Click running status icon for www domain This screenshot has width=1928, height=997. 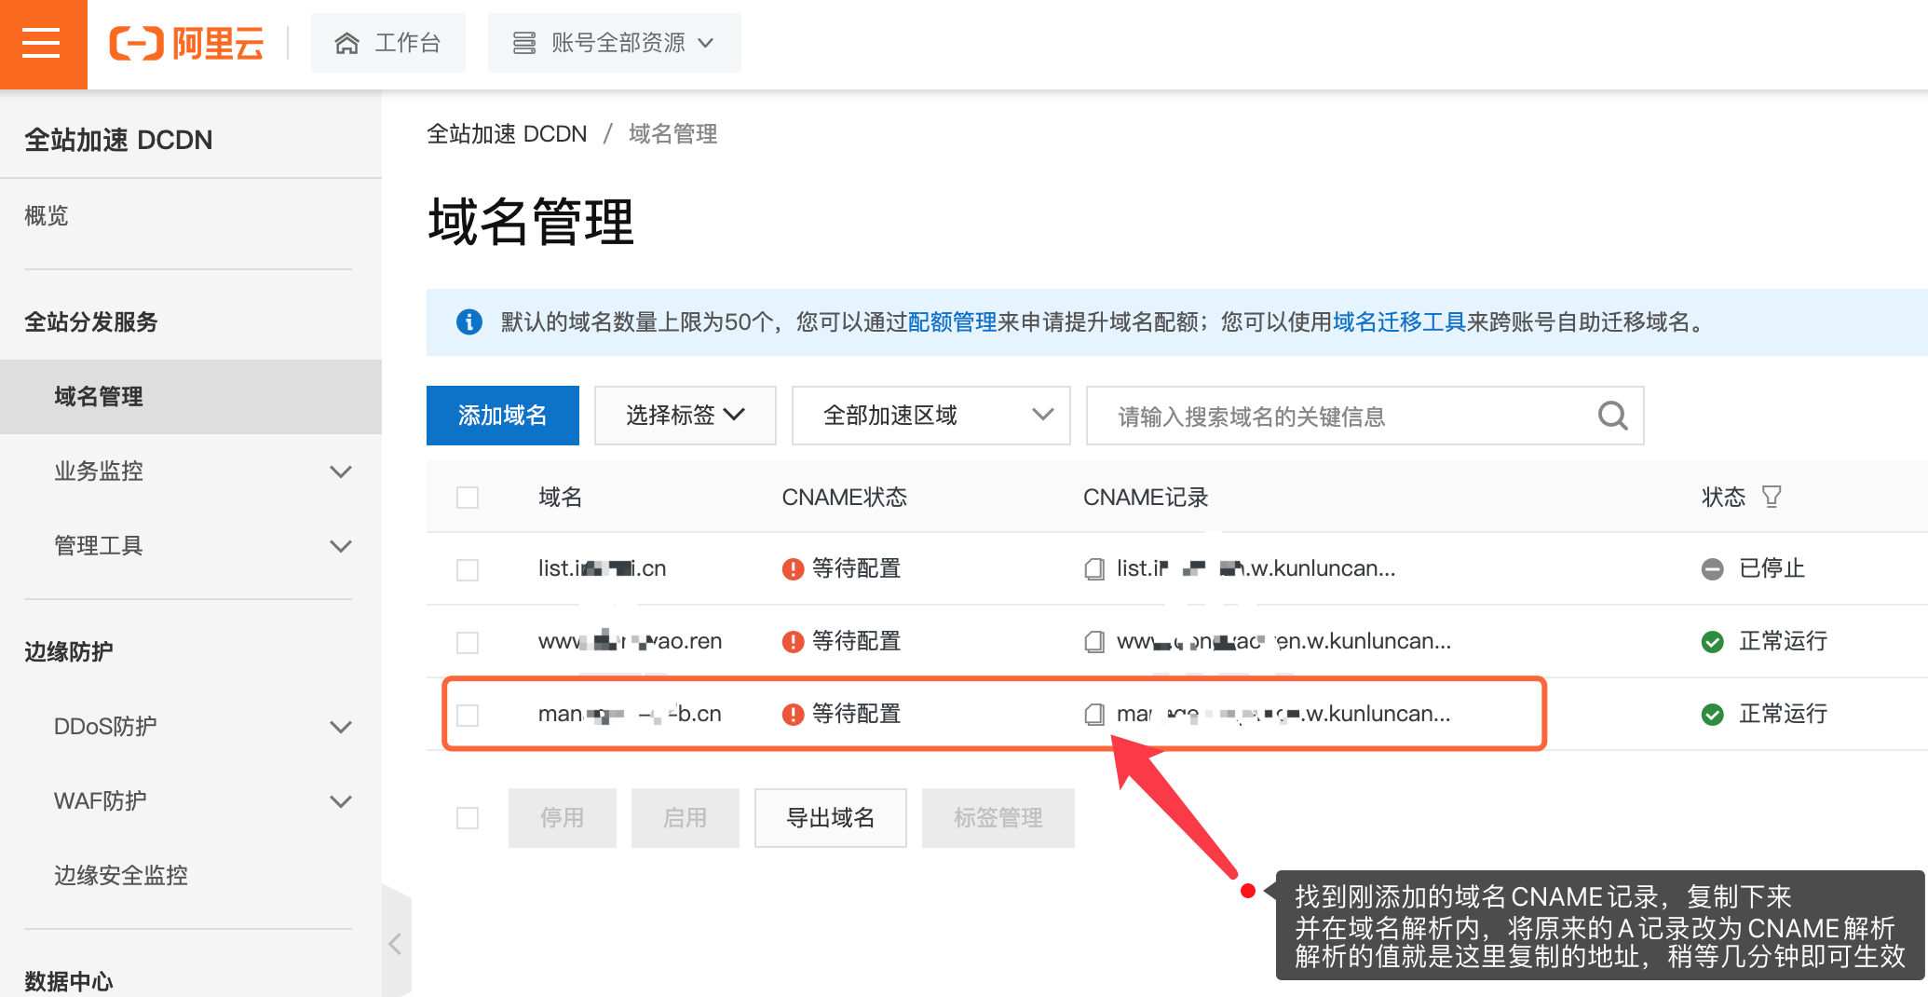tap(1712, 641)
